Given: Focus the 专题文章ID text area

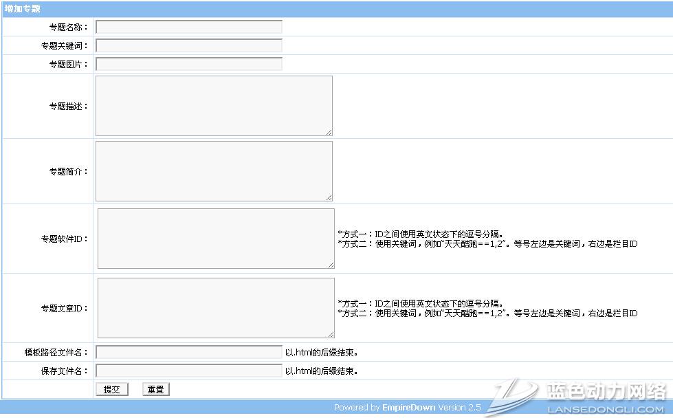Looking at the screenshot, I should click(x=215, y=308).
